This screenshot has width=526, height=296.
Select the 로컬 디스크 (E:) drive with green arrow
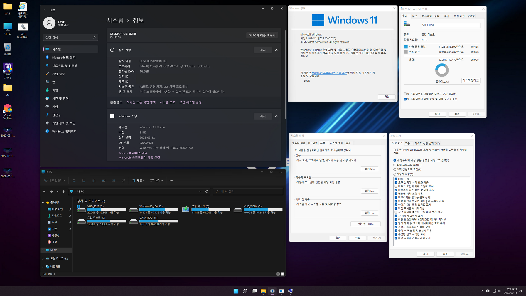click(x=186, y=209)
